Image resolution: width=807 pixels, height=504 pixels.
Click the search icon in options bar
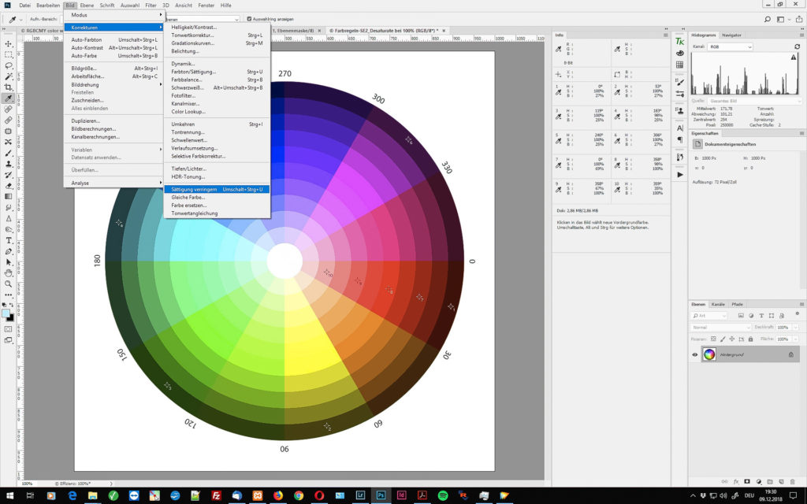tap(768, 20)
